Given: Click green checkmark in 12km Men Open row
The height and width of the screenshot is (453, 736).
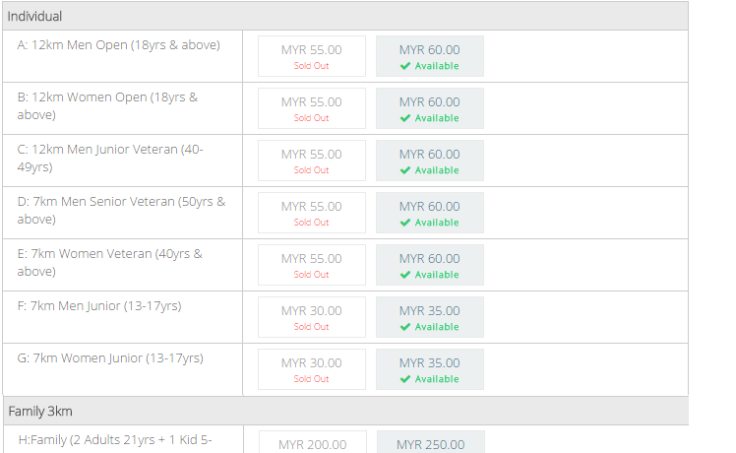Looking at the screenshot, I should click(405, 66).
